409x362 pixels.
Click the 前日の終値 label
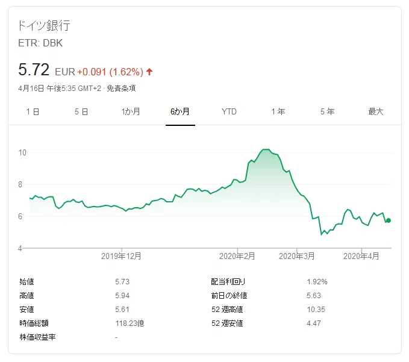[x=229, y=296]
